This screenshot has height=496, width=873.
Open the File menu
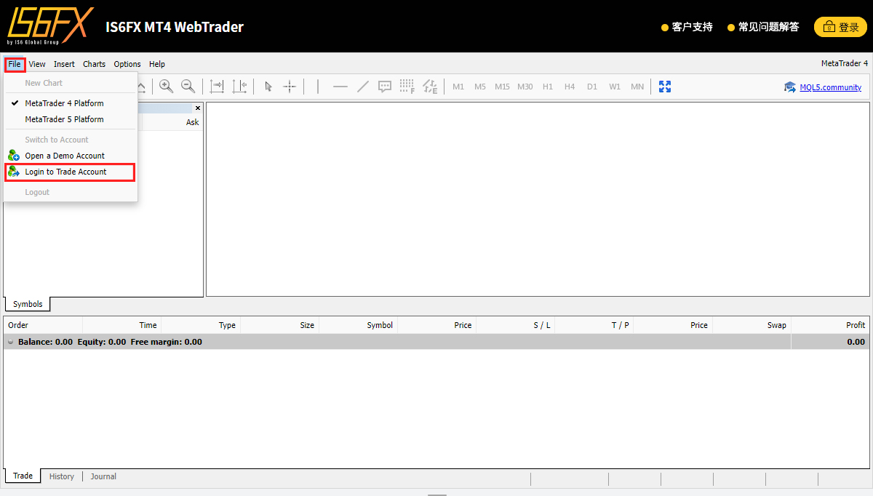[x=15, y=64]
